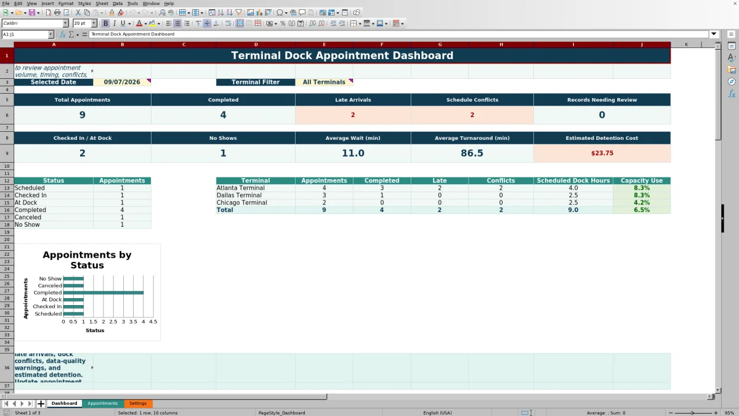
Task: Open the sidebar Navigator compass icon
Action: [732, 81]
